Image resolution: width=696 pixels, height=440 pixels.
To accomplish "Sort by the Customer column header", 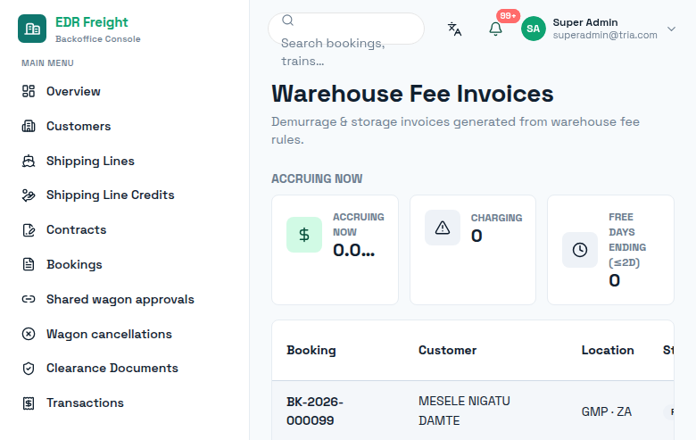I will [447, 351].
